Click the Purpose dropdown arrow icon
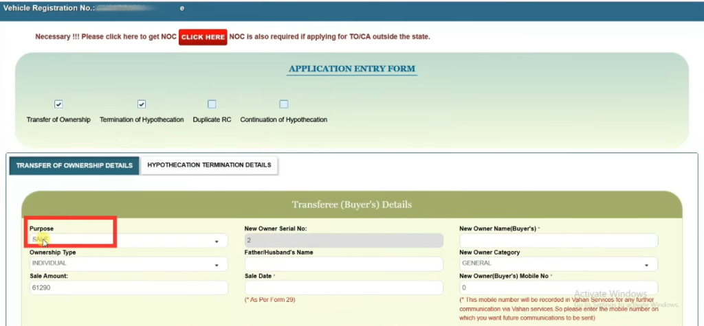This screenshot has height=326, width=704. click(x=217, y=242)
